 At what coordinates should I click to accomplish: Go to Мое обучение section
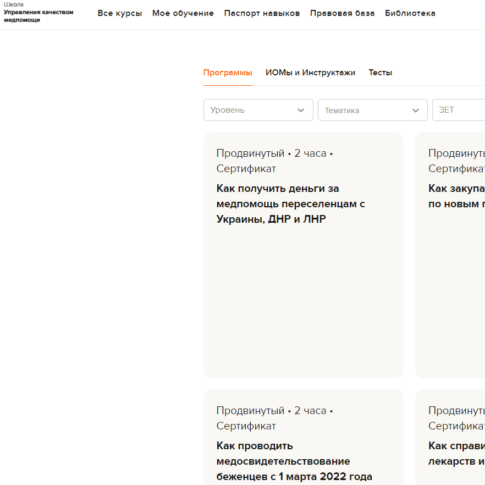[x=183, y=13]
